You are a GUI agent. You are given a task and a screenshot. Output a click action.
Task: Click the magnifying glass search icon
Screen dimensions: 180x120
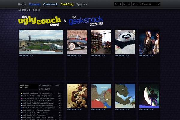(159, 4)
